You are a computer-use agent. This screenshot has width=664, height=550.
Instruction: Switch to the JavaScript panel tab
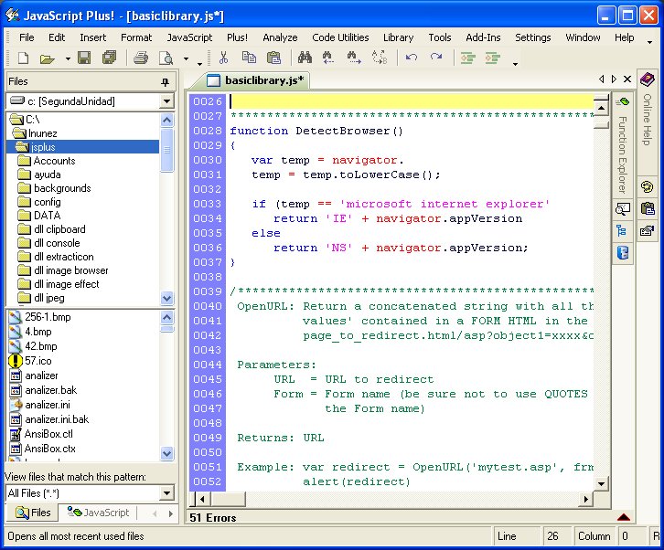(x=99, y=513)
